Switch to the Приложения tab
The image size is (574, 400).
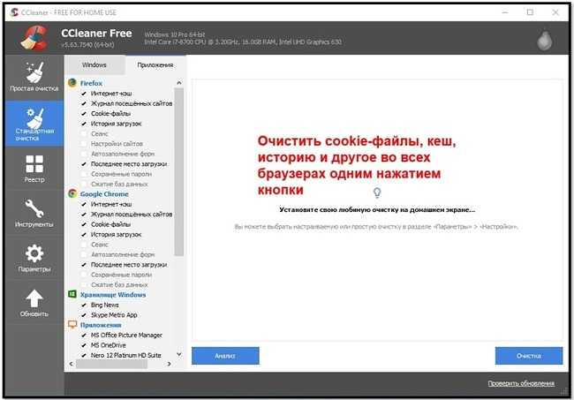click(x=155, y=64)
